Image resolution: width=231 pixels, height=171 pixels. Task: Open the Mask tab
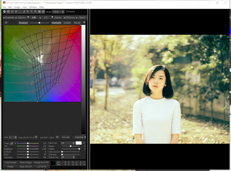(81, 18)
